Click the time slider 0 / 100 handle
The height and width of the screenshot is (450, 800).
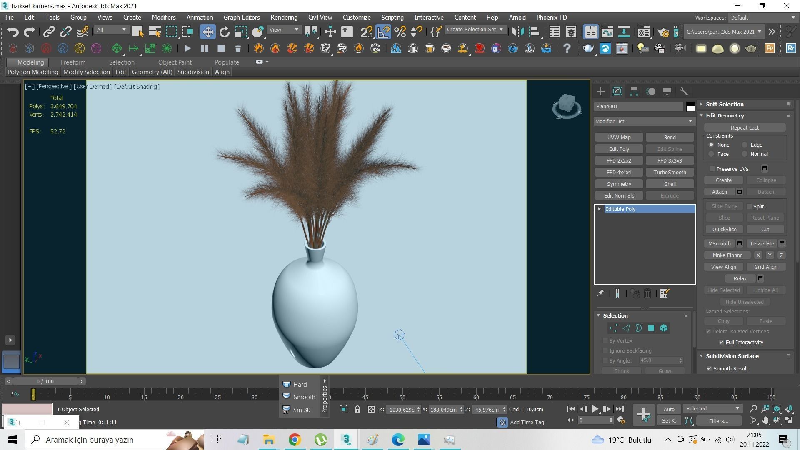pyautogui.click(x=45, y=381)
